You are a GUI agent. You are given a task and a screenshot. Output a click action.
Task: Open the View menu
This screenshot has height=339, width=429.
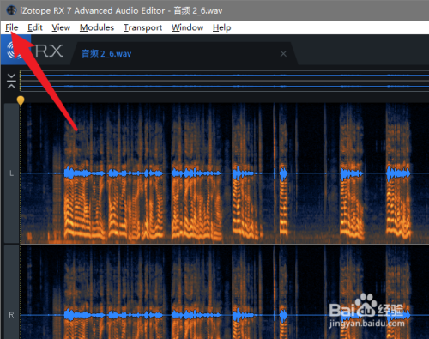61,27
